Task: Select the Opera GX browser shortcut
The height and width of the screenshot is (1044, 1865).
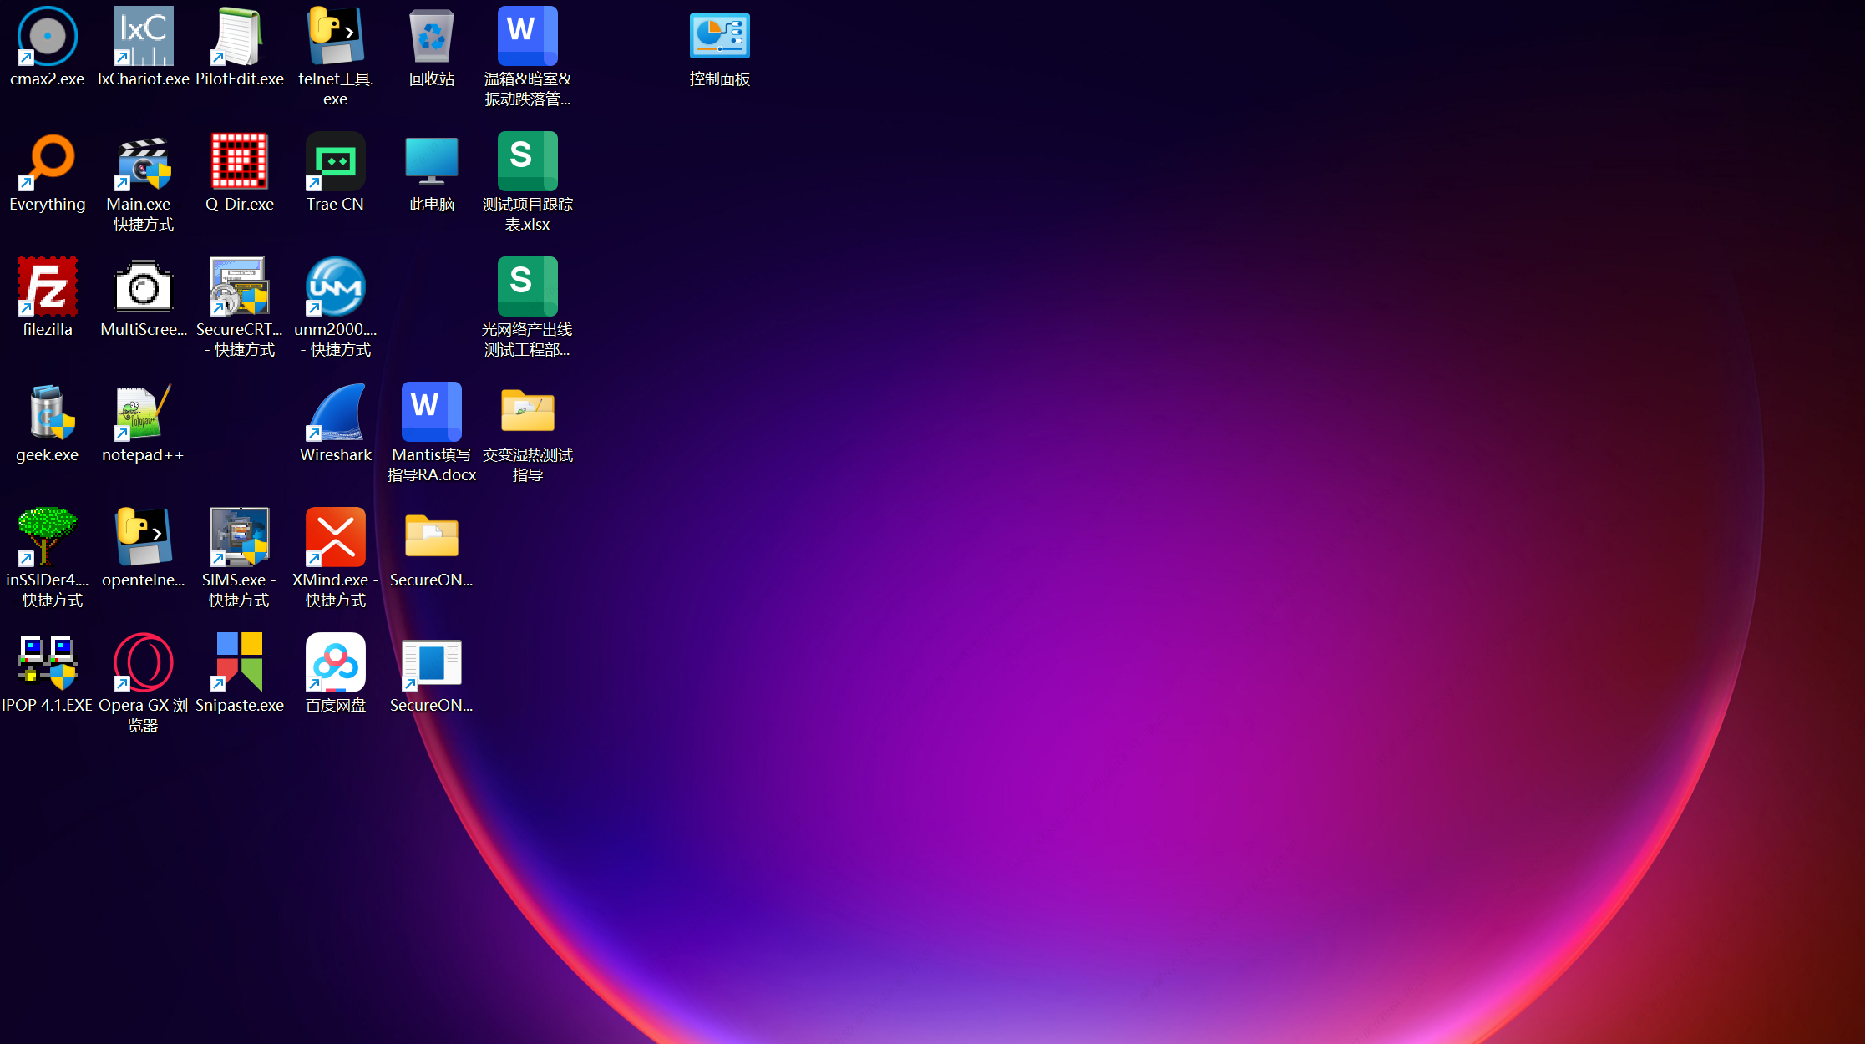Action: click(143, 683)
